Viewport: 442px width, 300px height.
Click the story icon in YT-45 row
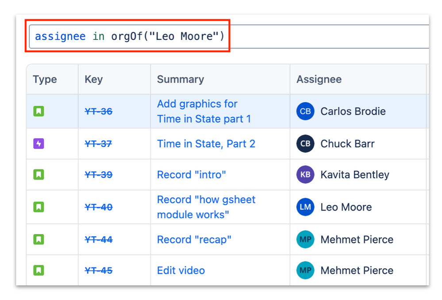tap(38, 270)
